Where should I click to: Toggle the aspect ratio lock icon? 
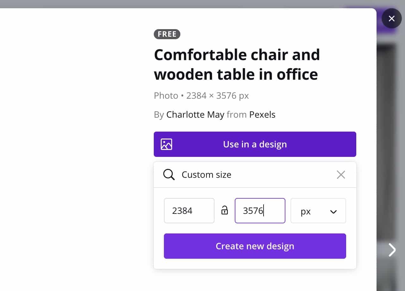[225, 210]
